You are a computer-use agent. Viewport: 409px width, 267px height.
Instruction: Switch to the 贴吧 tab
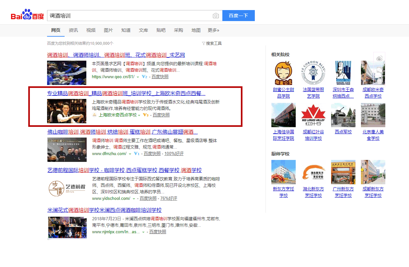[x=161, y=30]
